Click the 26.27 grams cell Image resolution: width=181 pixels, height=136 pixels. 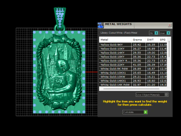point(138,49)
